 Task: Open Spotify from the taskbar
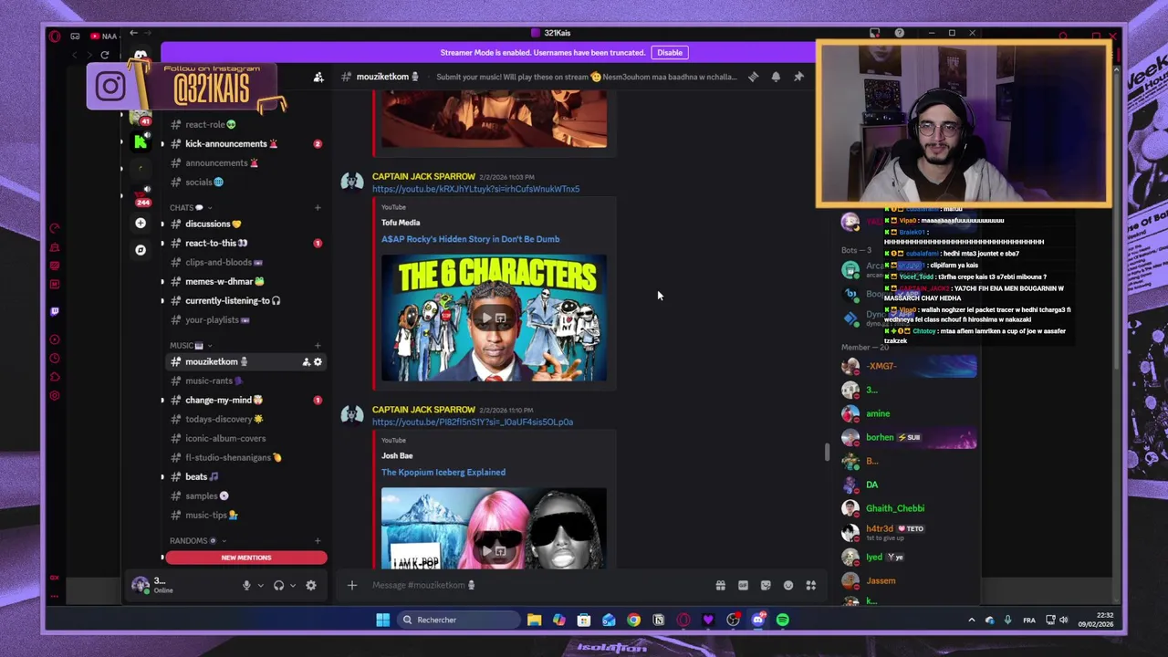[783, 620]
